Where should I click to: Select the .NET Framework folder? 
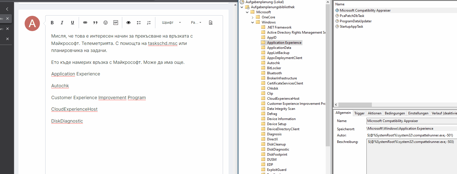[x=279, y=27]
